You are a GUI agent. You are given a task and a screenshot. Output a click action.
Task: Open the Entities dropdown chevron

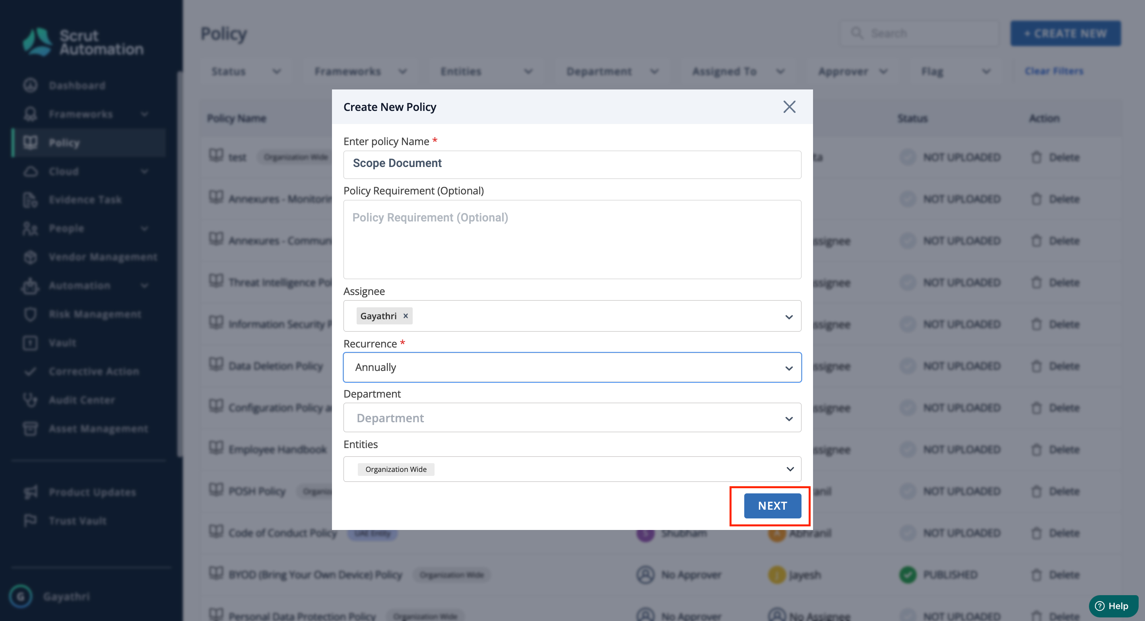[x=790, y=469]
